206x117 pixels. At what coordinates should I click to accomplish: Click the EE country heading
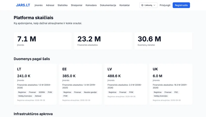pyautogui.click(x=65, y=69)
